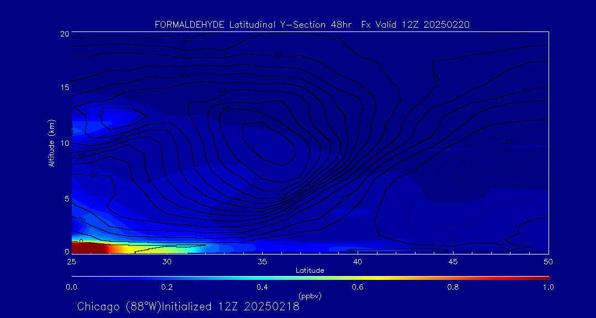Click the latitude axis tick label "30"
The width and height of the screenshot is (596, 318).
[x=167, y=262]
